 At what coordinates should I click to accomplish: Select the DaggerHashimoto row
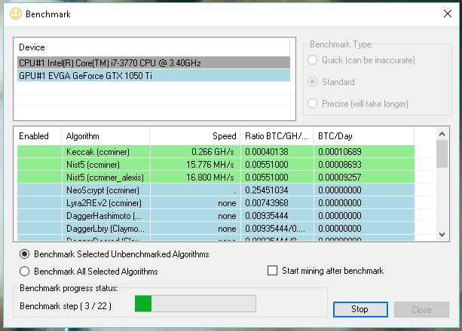coord(216,216)
